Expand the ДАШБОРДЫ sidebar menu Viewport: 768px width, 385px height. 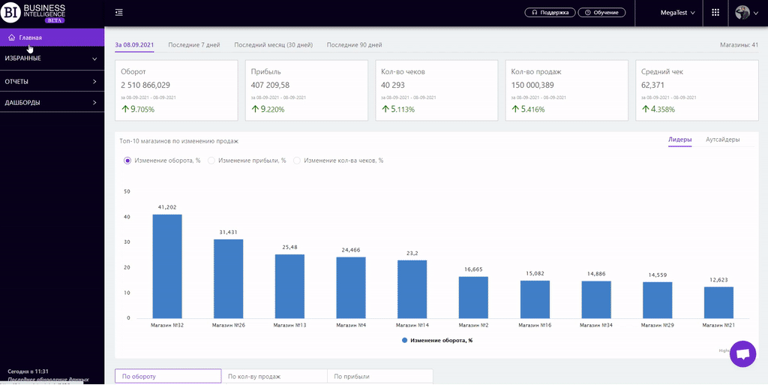pos(52,102)
